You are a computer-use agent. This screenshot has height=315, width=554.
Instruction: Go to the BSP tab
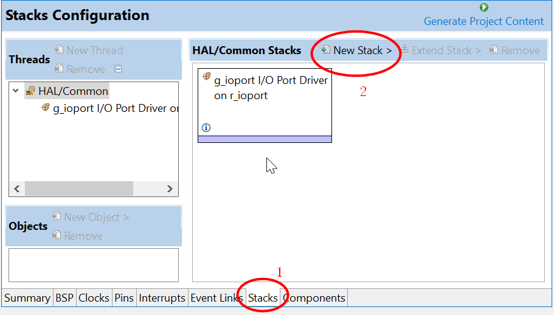64,298
